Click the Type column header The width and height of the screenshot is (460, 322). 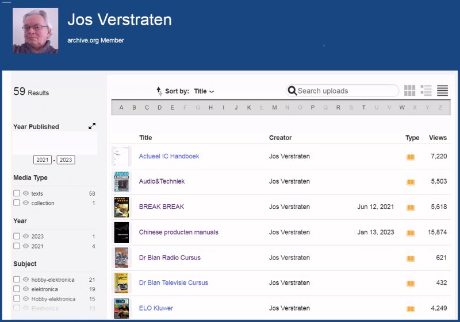tap(412, 138)
